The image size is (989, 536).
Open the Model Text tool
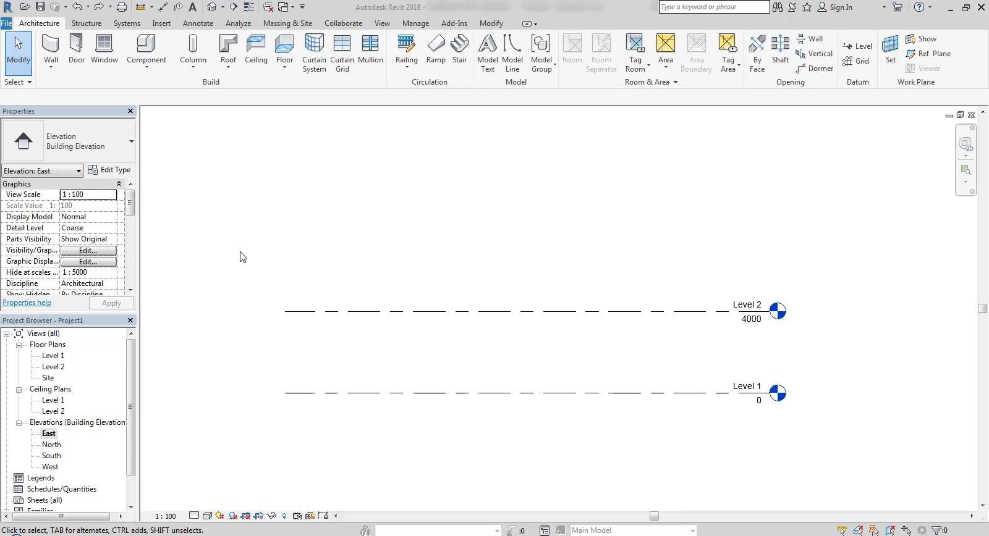tap(487, 53)
